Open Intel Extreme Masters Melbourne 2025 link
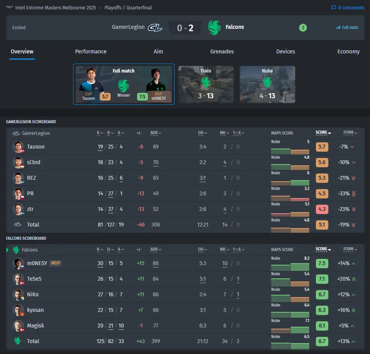The width and height of the screenshot is (370, 354). pyautogui.click(x=56, y=7)
